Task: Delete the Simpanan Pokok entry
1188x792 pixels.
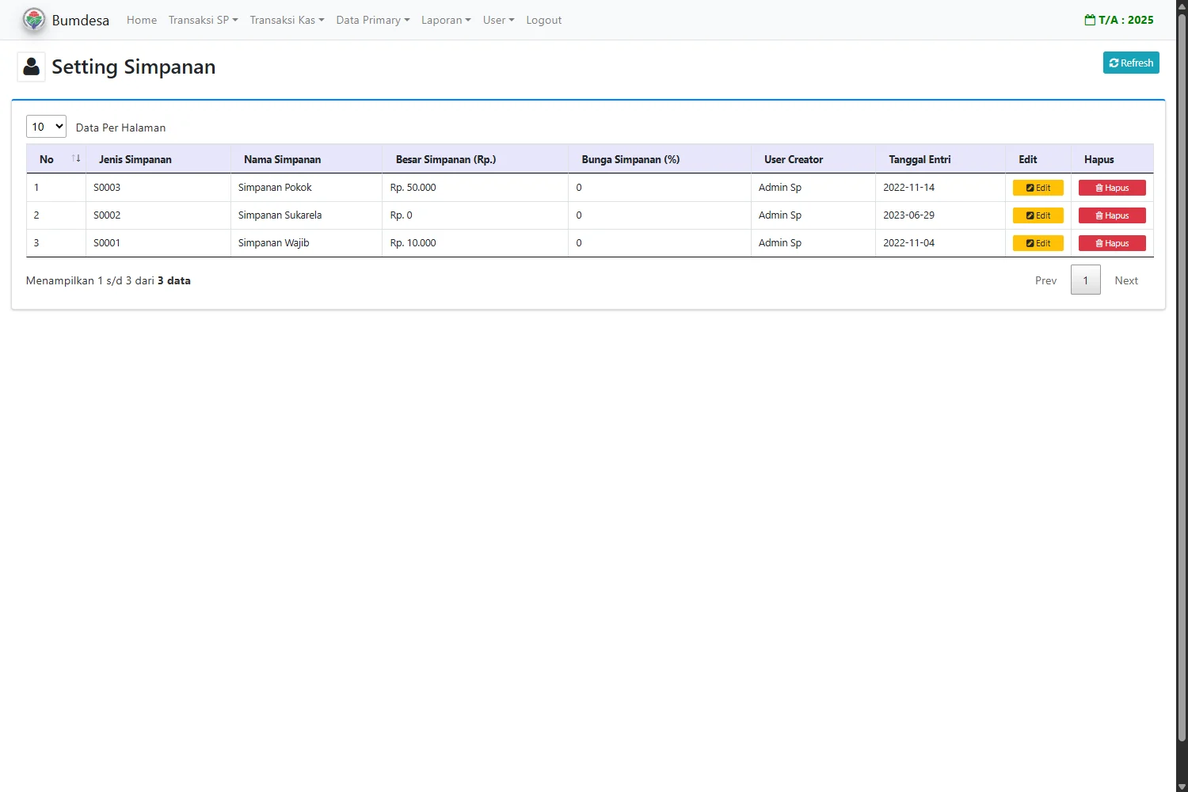Action: pos(1111,188)
